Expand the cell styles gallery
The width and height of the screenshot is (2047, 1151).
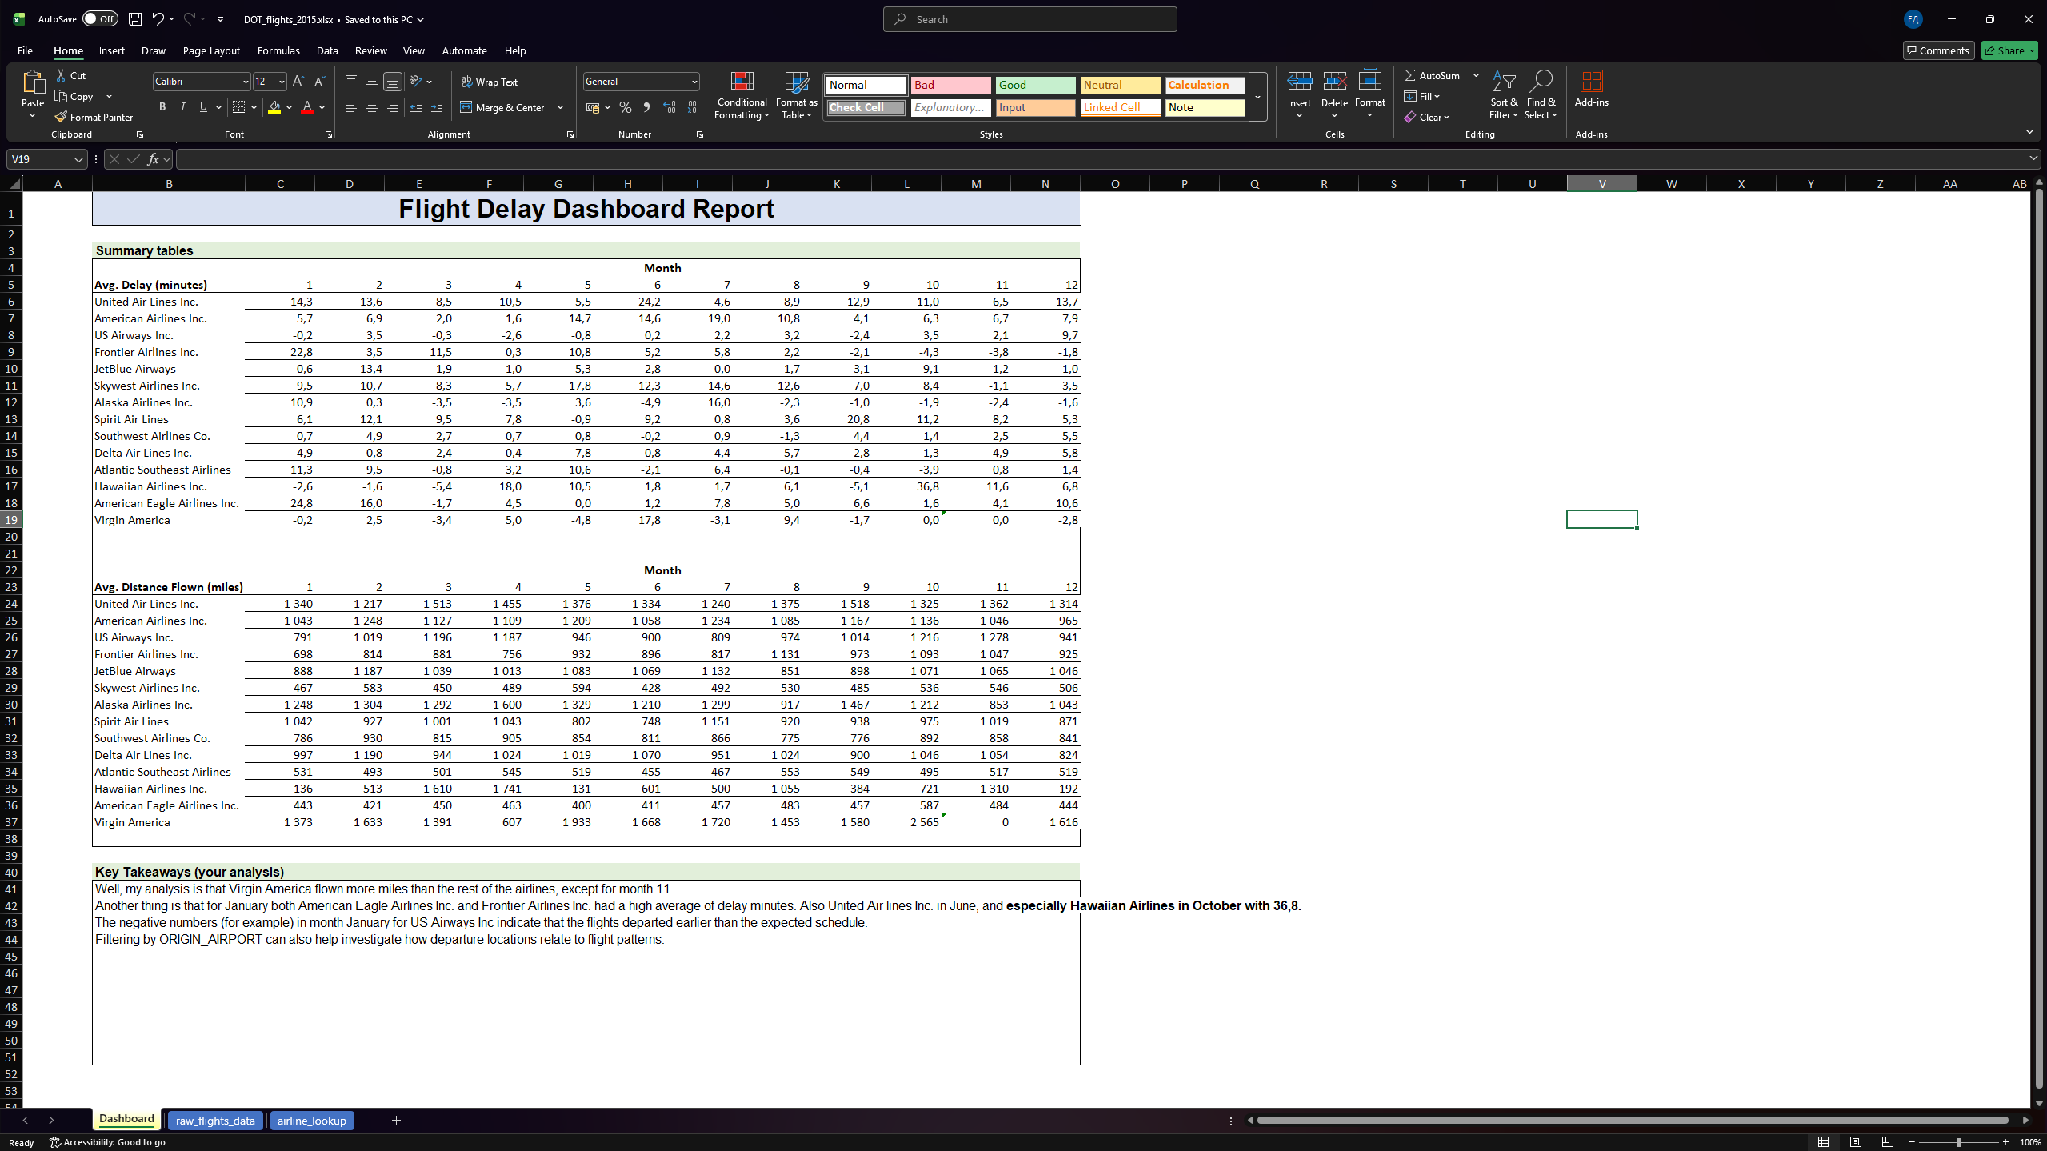coord(1258,96)
